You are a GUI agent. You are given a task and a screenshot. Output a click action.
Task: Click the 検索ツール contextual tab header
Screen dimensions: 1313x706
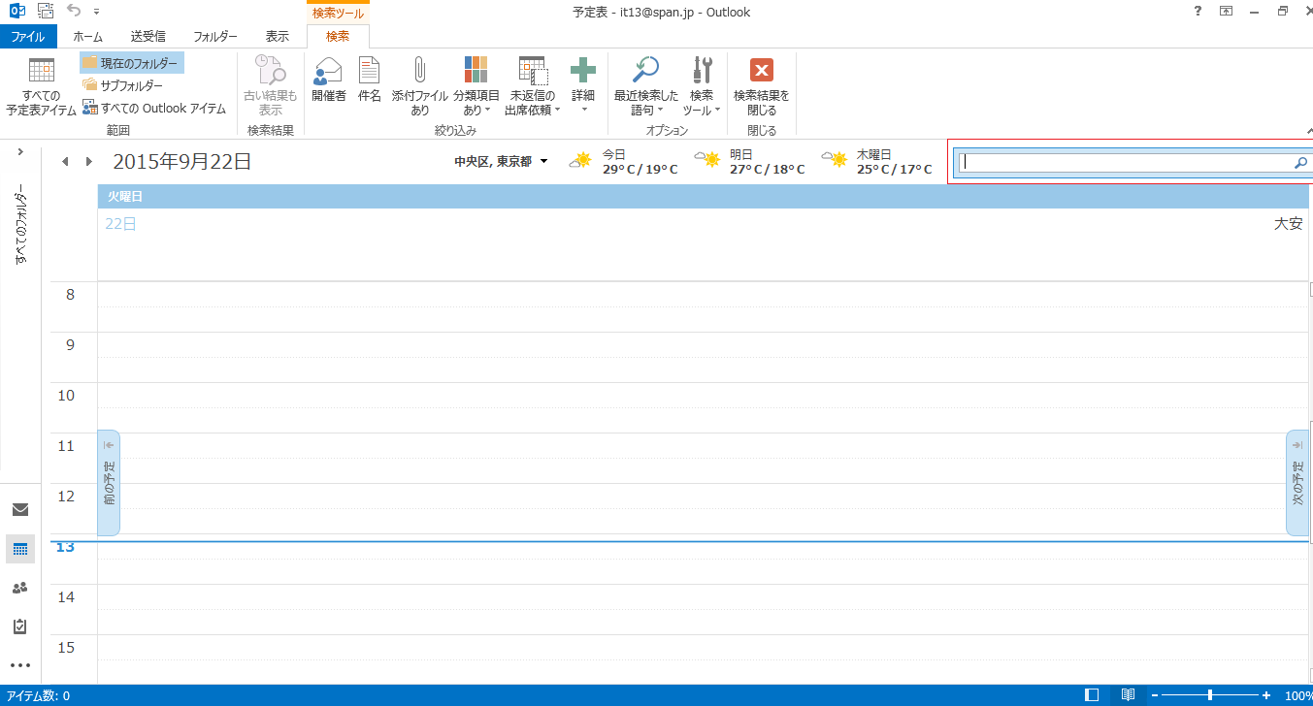338,13
